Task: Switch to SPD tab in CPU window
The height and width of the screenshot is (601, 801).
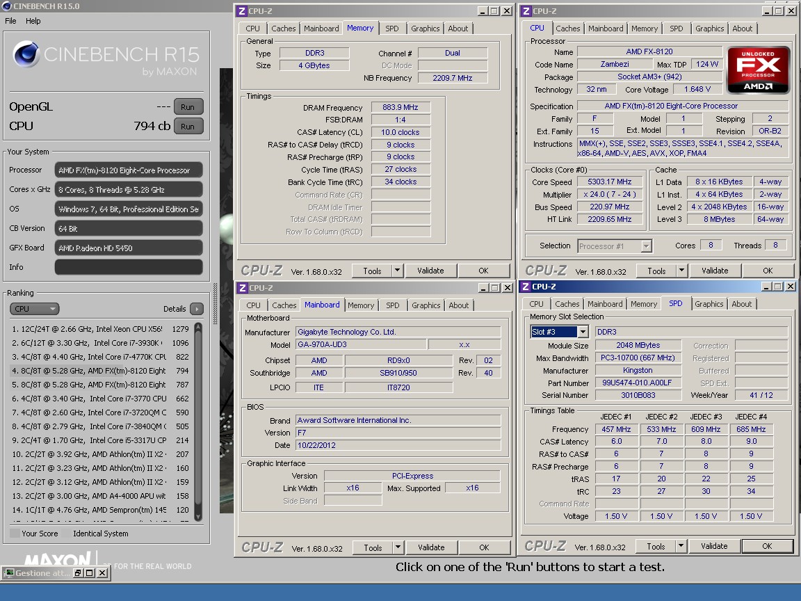Action: 676,29
